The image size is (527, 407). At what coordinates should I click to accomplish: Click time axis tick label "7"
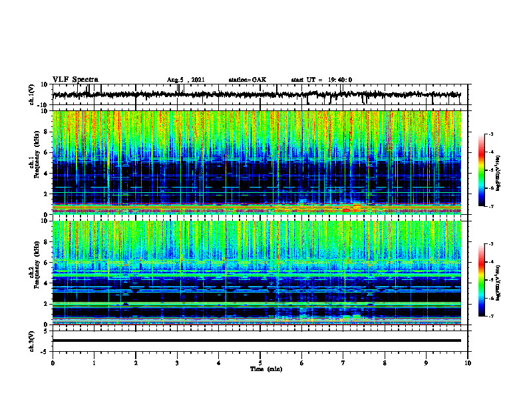click(343, 363)
